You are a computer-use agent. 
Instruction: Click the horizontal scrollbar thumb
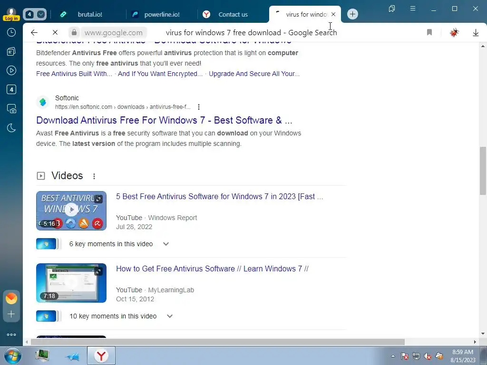217,342
